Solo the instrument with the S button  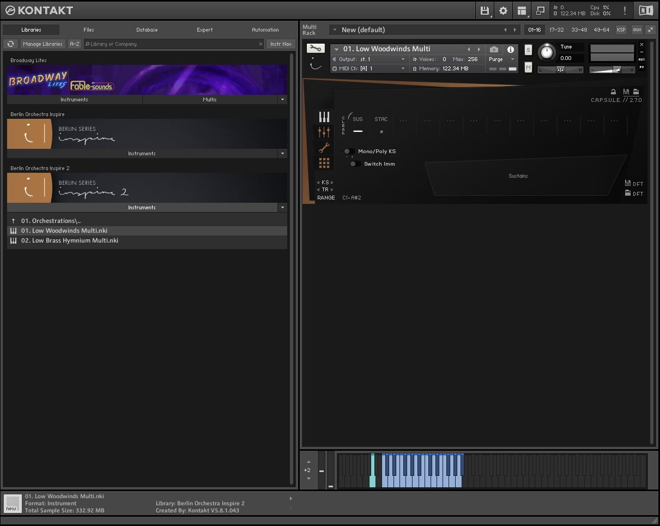[528, 50]
